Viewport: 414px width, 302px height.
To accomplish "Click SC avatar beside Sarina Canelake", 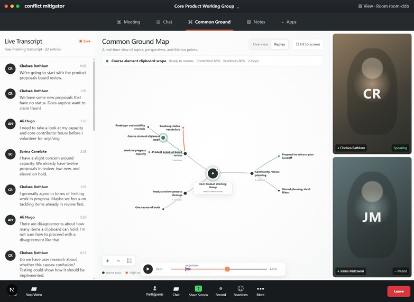I will point(10,154).
